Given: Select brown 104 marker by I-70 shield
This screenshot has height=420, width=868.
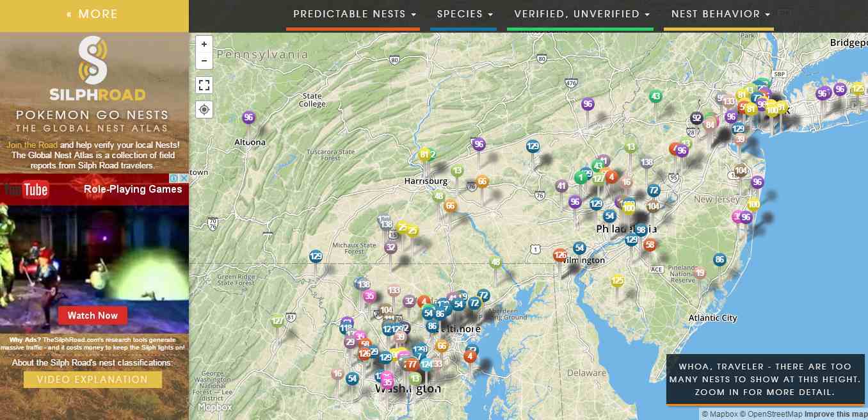Looking at the screenshot, I should pyautogui.click(x=386, y=311).
